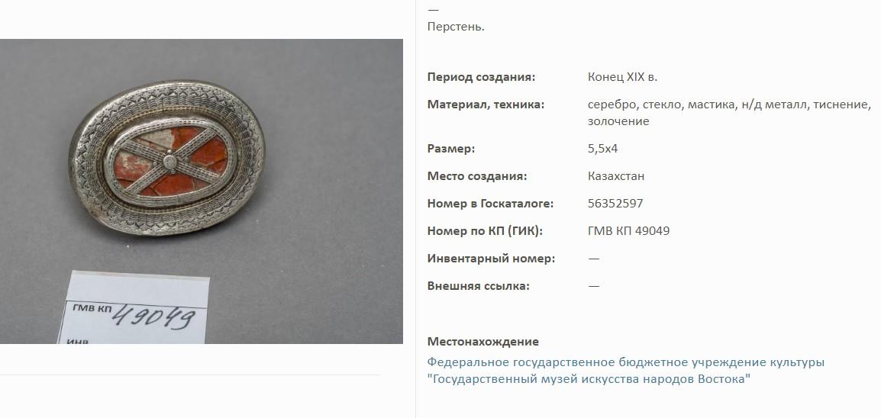Click the Казахстан place value
Image resolution: width=881 pixels, height=418 pixels.
click(x=616, y=176)
